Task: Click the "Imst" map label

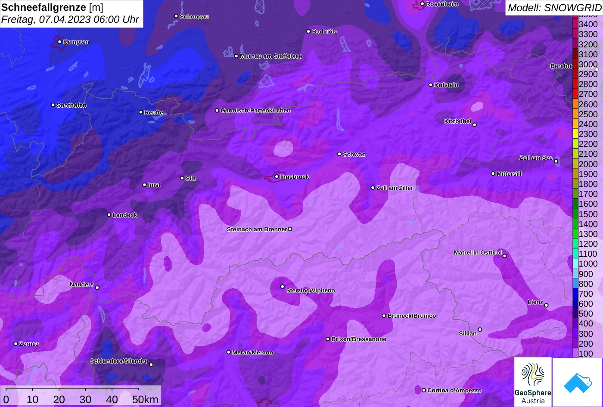Action: (154, 185)
